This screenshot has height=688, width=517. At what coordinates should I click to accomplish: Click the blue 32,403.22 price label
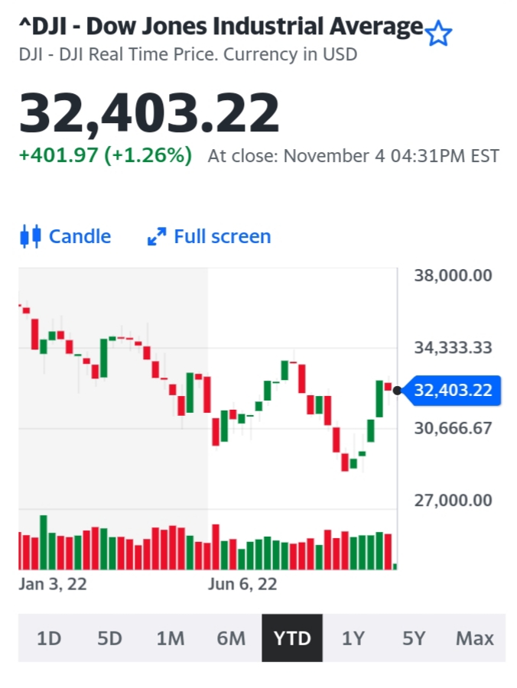pos(453,391)
